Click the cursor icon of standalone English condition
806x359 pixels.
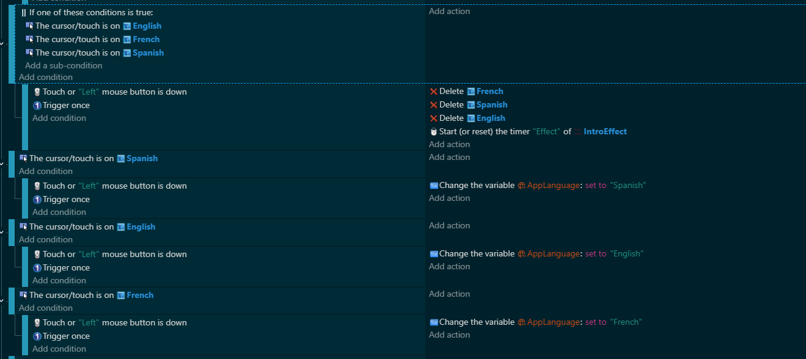(x=23, y=227)
